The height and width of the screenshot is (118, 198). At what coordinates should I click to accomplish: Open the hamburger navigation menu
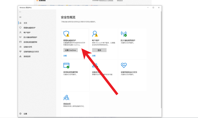coord(20,17)
